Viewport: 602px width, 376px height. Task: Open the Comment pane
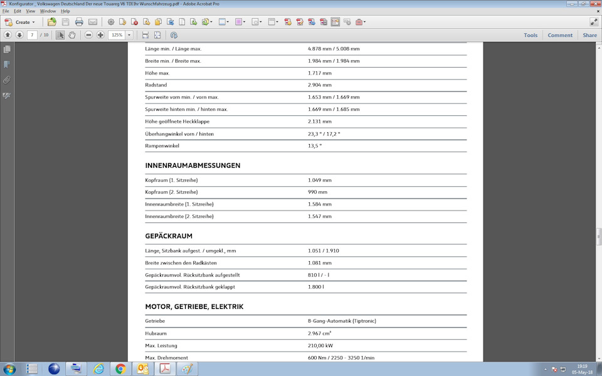[x=560, y=35]
